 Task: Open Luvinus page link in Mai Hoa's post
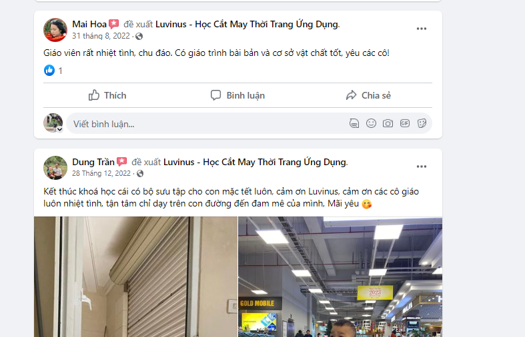pos(247,24)
